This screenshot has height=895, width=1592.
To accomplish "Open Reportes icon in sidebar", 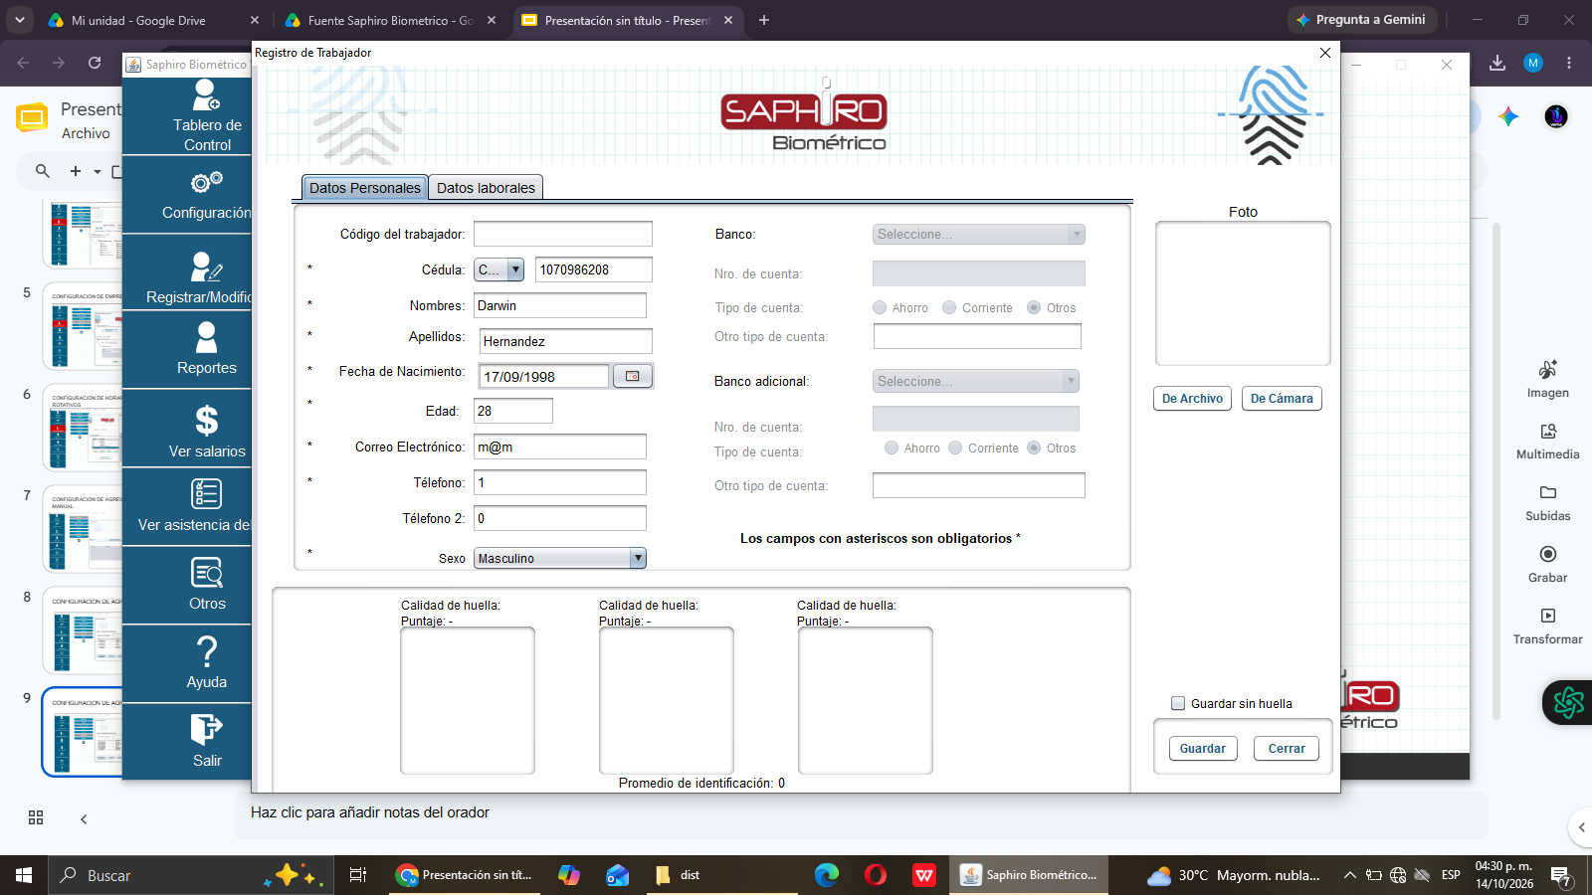I will tap(207, 337).
